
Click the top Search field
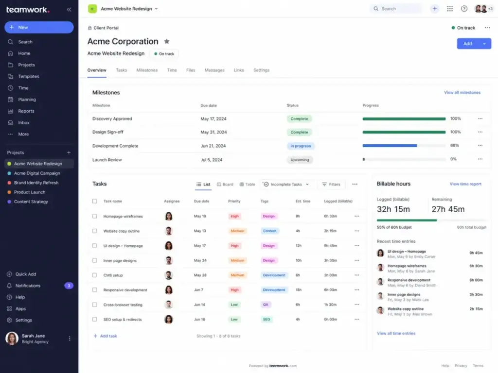coord(396,9)
